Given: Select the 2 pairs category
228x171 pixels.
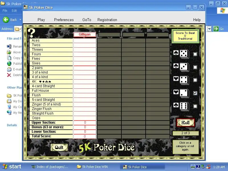Looking at the screenshot, I should (x=51, y=68).
